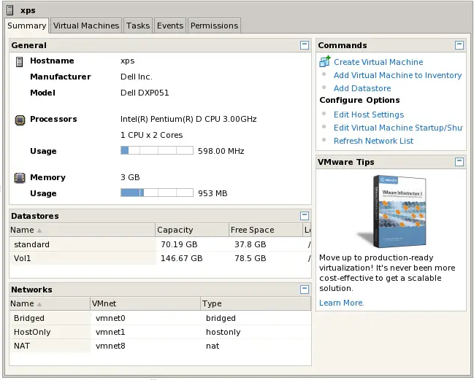Click the 953 MB usage value

pos(213,193)
